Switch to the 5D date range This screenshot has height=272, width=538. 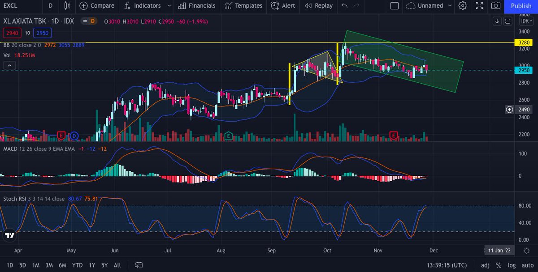pyautogui.click(x=22, y=265)
